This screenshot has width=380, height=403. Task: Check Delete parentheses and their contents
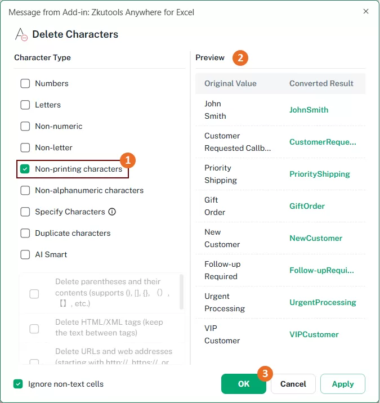point(34,293)
